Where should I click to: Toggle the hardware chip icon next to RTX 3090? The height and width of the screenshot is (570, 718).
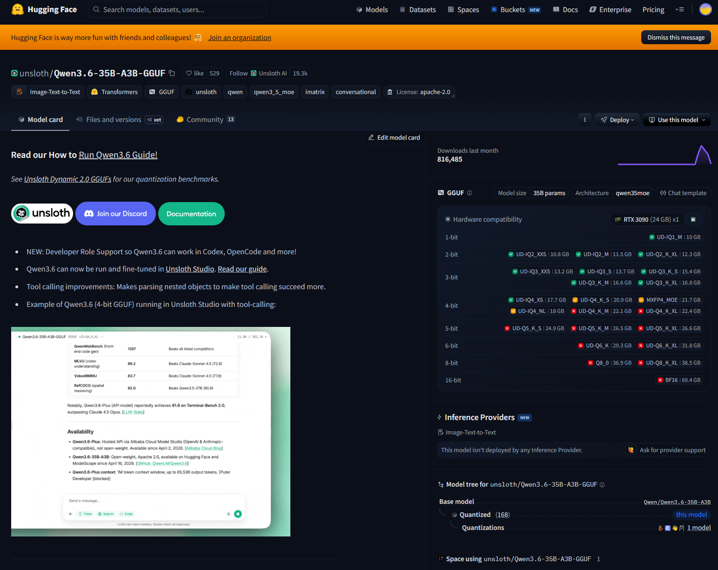point(693,219)
